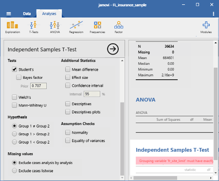
Task: Open the Regression analyses menu
Action: (76, 27)
